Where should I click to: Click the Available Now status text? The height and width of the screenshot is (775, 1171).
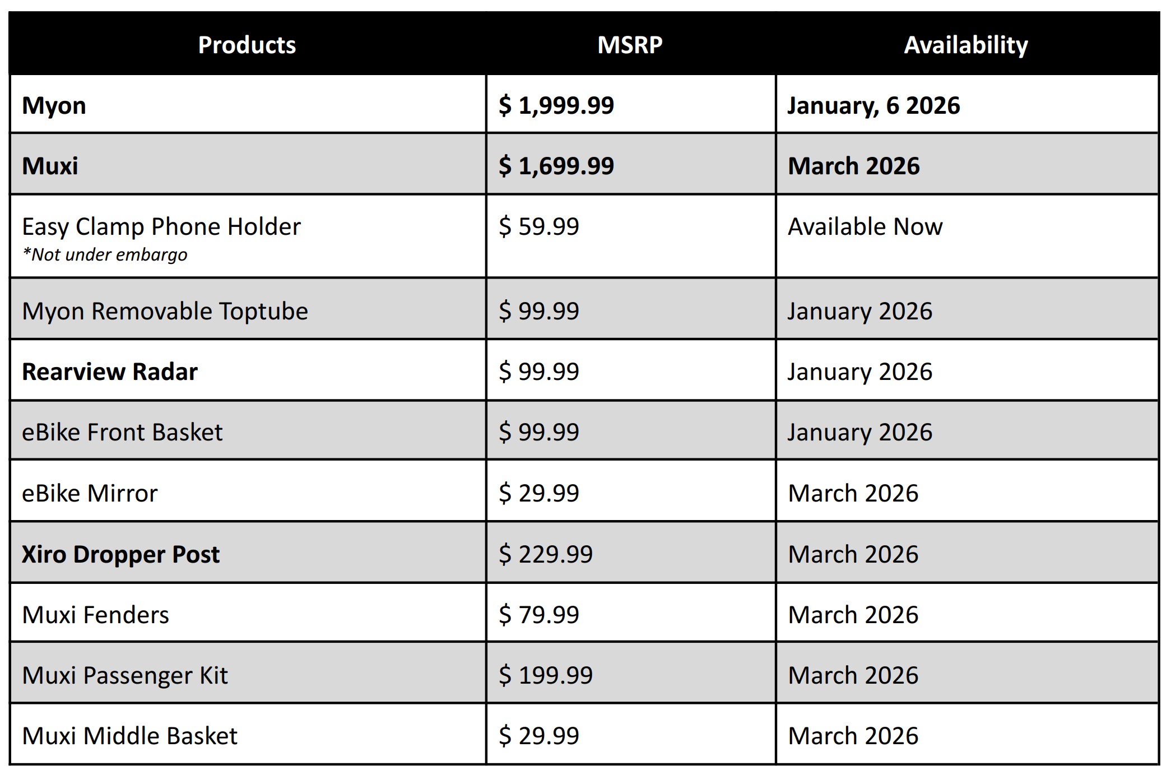[865, 226]
